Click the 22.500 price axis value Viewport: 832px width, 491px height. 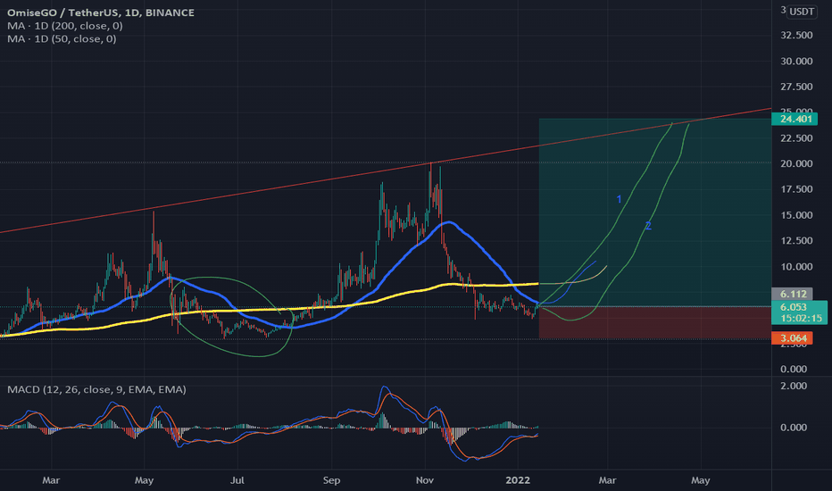click(x=796, y=138)
